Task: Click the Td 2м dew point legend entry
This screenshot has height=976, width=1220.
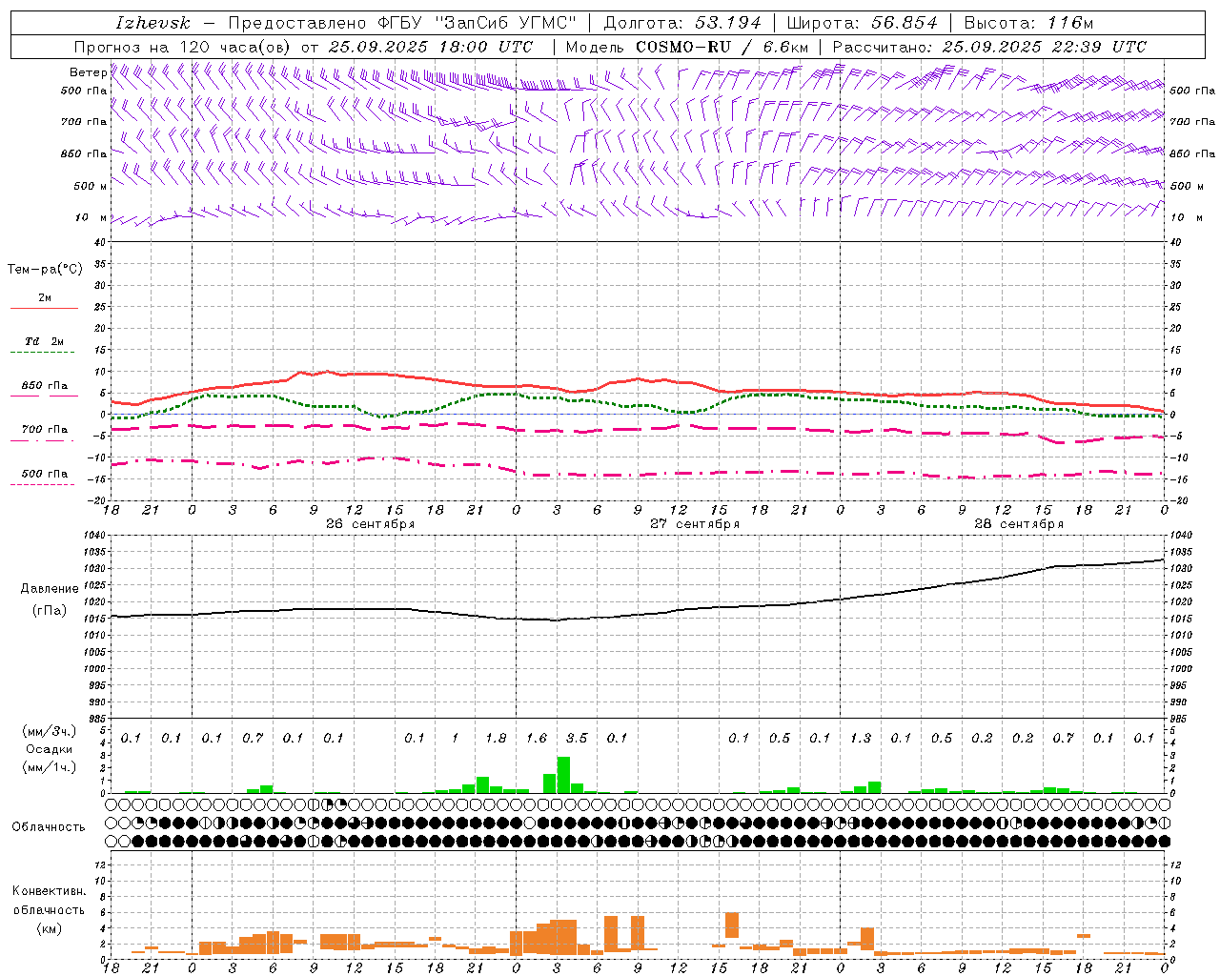Action: coord(45,341)
